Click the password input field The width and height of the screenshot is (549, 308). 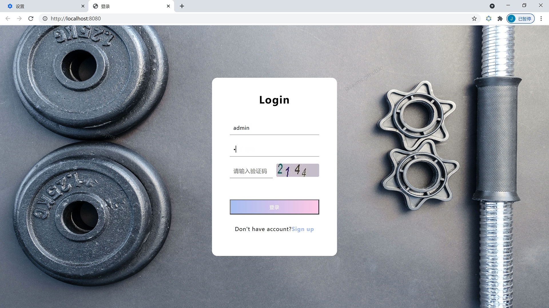274,149
